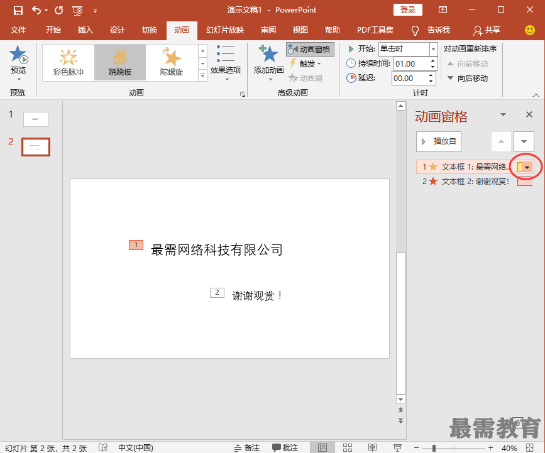Click animation marker 2 on the slide
The image size is (545, 453).
[x=217, y=293]
